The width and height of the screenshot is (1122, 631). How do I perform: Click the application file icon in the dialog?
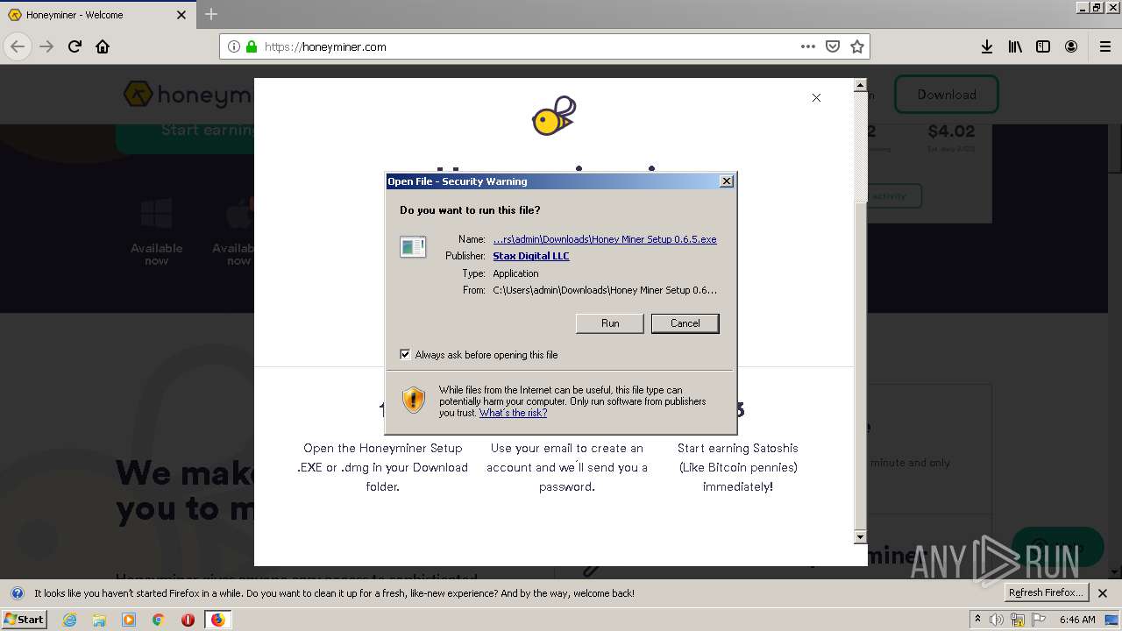413,246
